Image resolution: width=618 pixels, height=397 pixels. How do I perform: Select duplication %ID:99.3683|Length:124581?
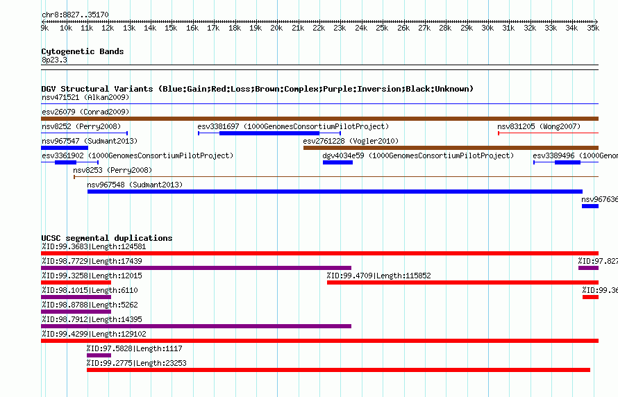pos(94,246)
